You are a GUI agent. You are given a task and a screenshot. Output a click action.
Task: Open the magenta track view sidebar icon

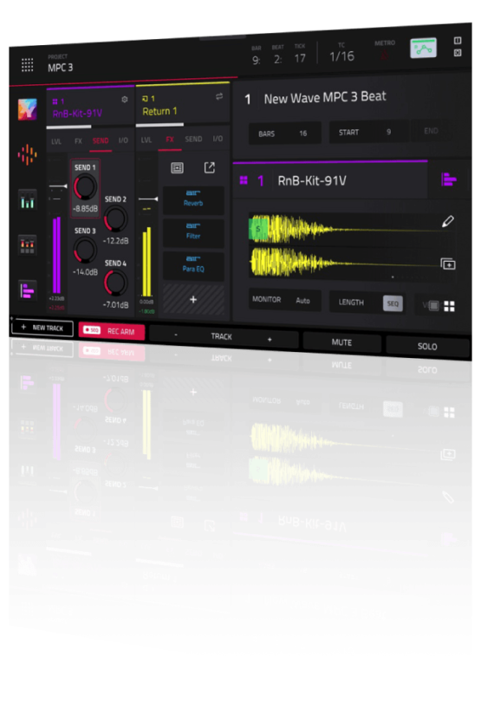27,290
